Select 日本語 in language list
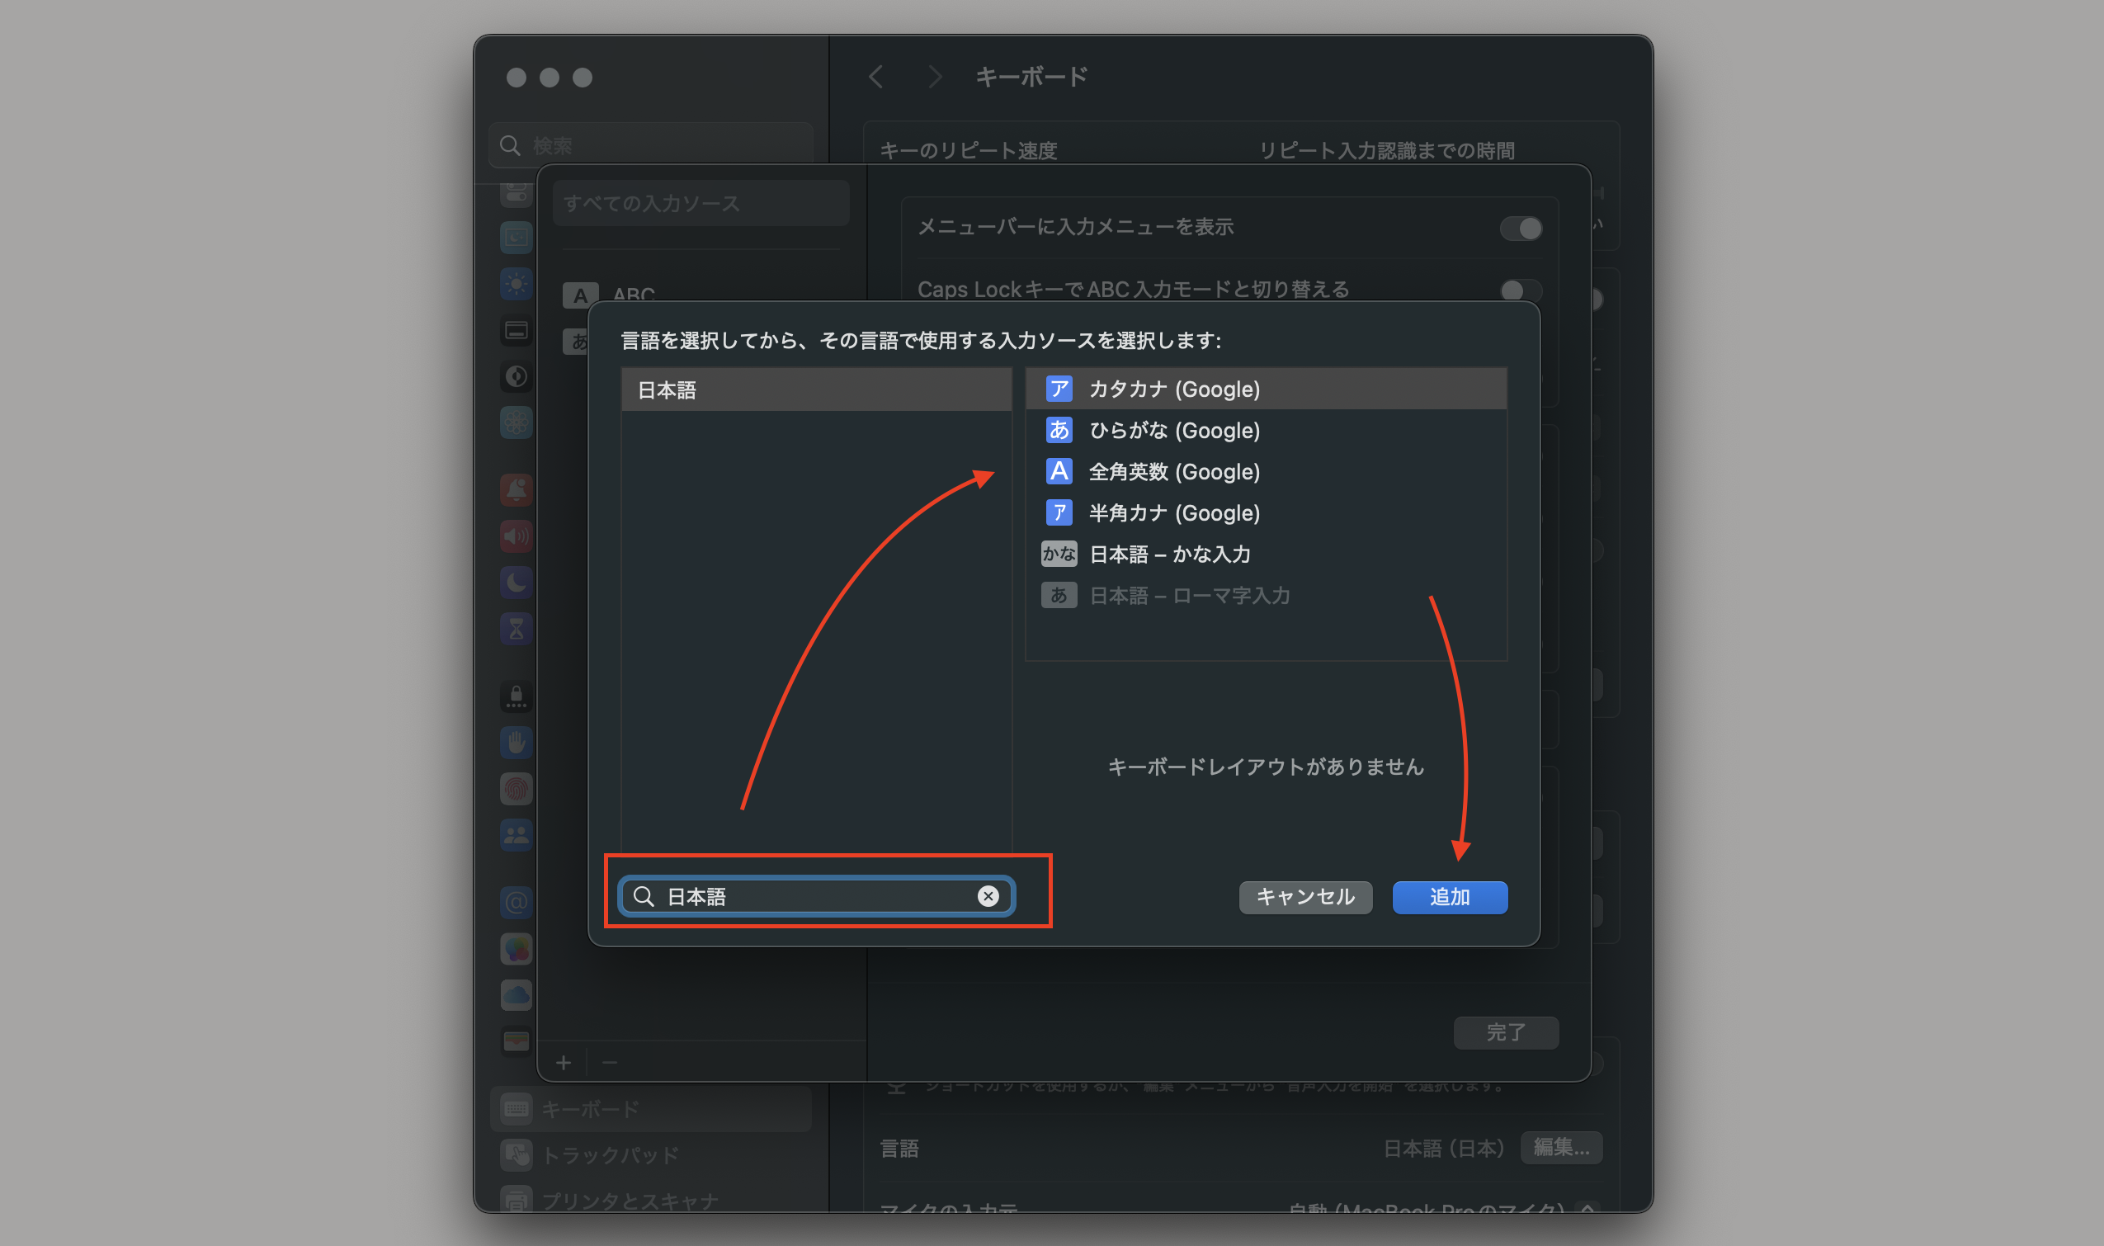 click(816, 389)
